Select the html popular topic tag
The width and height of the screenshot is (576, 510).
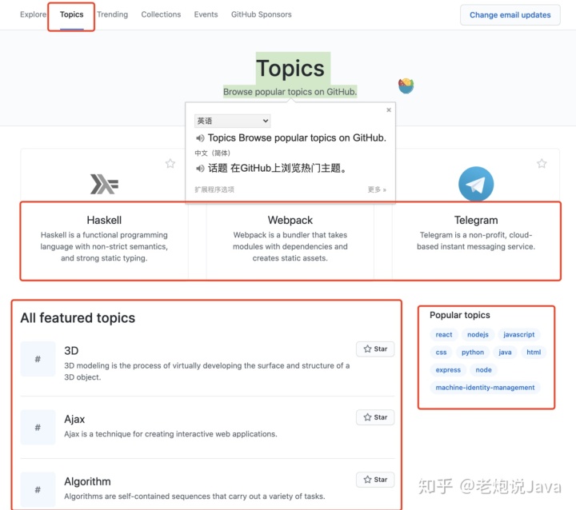(534, 352)
